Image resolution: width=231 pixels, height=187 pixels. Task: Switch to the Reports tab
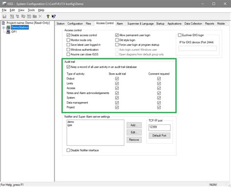point(210,23)
